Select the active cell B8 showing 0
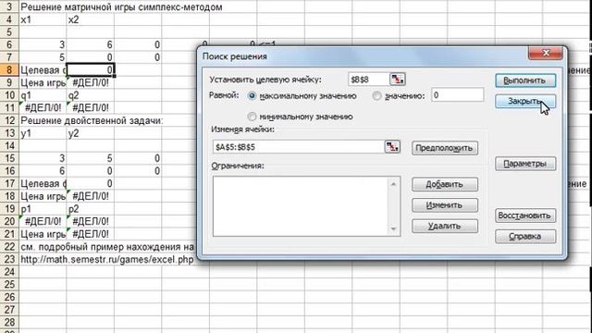The width and height of the screenshot is (592, 333). pyautogui.click(x=91, y=70)
